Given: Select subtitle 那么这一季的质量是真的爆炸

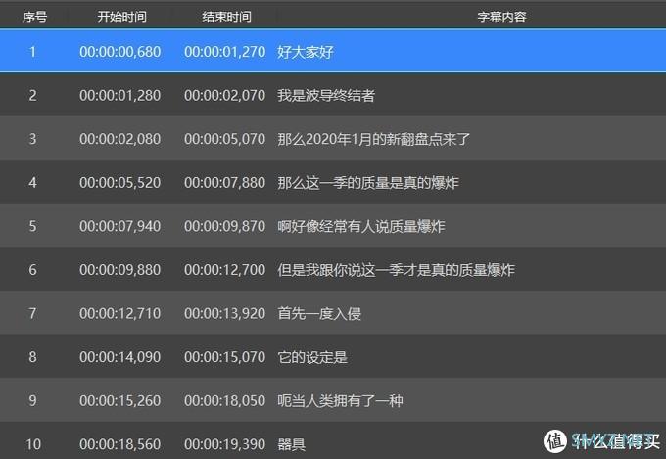Looking at the screenshot, I should 368,183.
